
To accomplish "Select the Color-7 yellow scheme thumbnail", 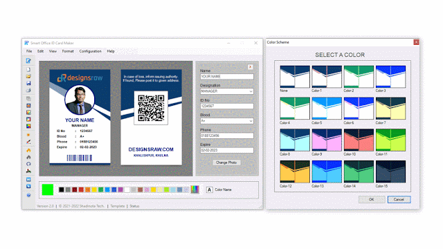I will click(x=390, y=109).
